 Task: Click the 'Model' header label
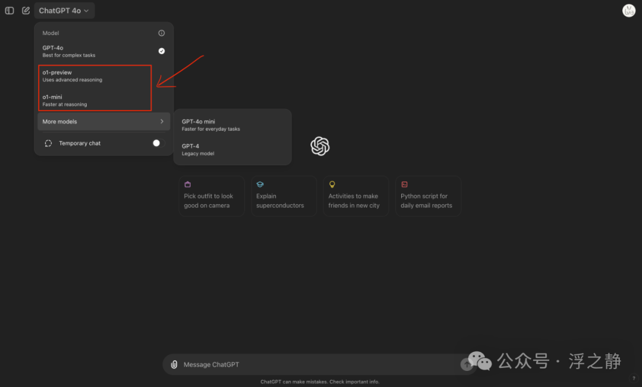coord(51,33)
